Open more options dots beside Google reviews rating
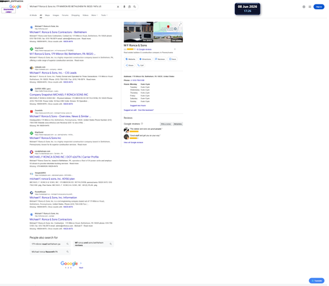The image size is (329, 286). coord(175,49)
